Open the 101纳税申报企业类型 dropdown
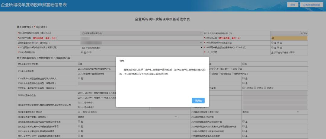This screenshot has height=139, width=326. coord(141,33)
